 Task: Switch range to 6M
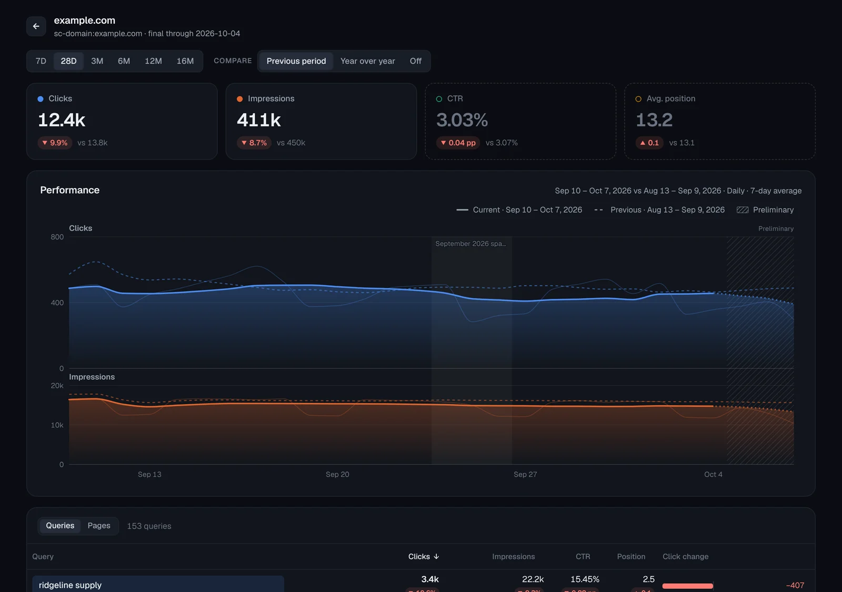coord(124,61)
